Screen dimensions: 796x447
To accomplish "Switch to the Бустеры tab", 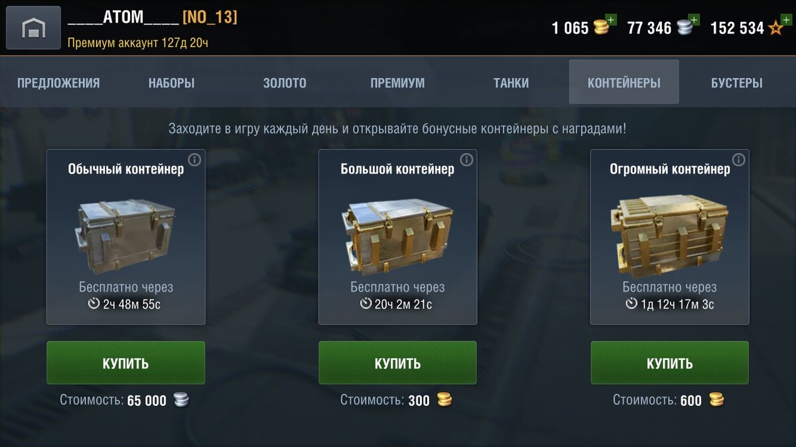I will 736,83.
